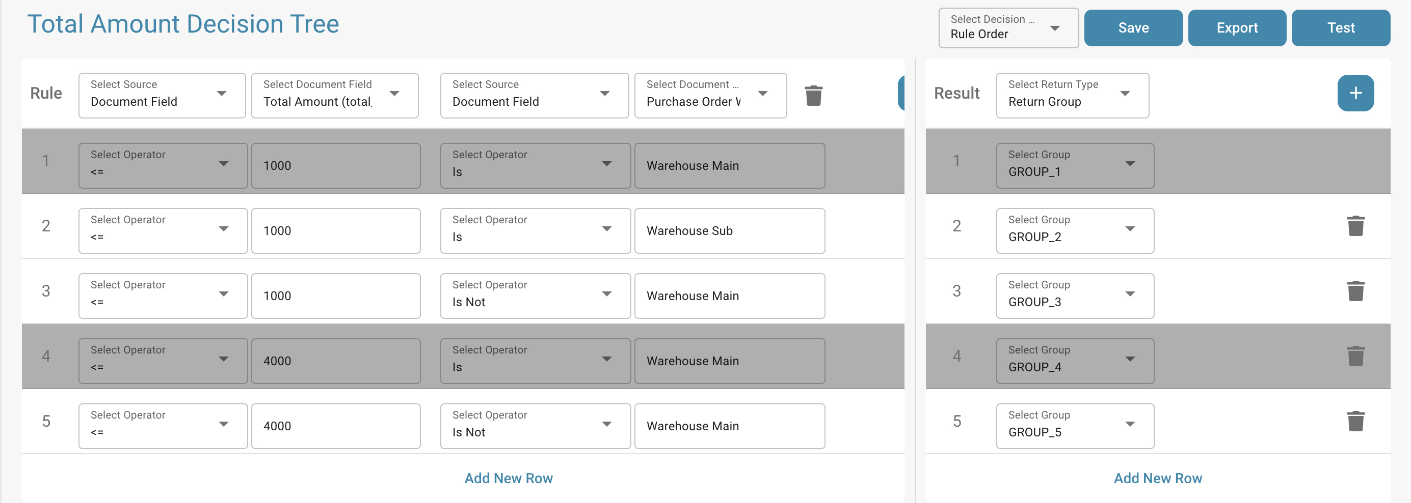Click the Rule header label
Image resolution: width=1411 pixels, height=503 pixels.
pyautogui.click(x=46, y=93)
